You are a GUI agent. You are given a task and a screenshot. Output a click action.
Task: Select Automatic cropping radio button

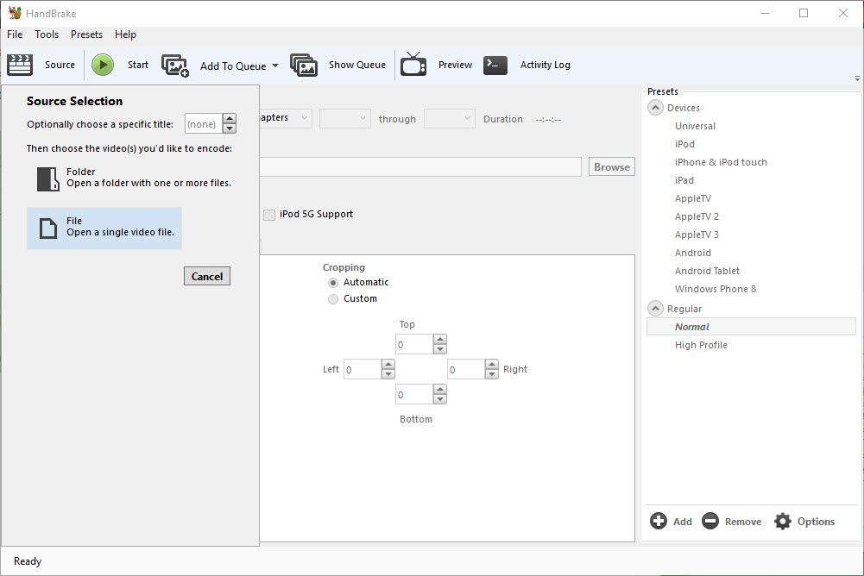333,283
